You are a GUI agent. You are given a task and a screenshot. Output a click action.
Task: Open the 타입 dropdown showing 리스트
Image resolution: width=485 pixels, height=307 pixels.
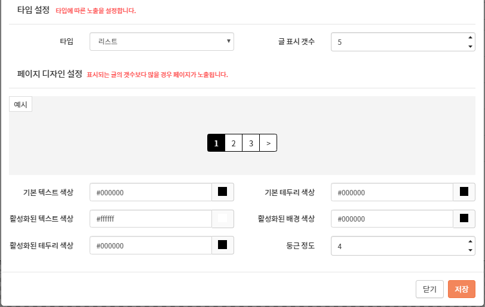[162, 41]
